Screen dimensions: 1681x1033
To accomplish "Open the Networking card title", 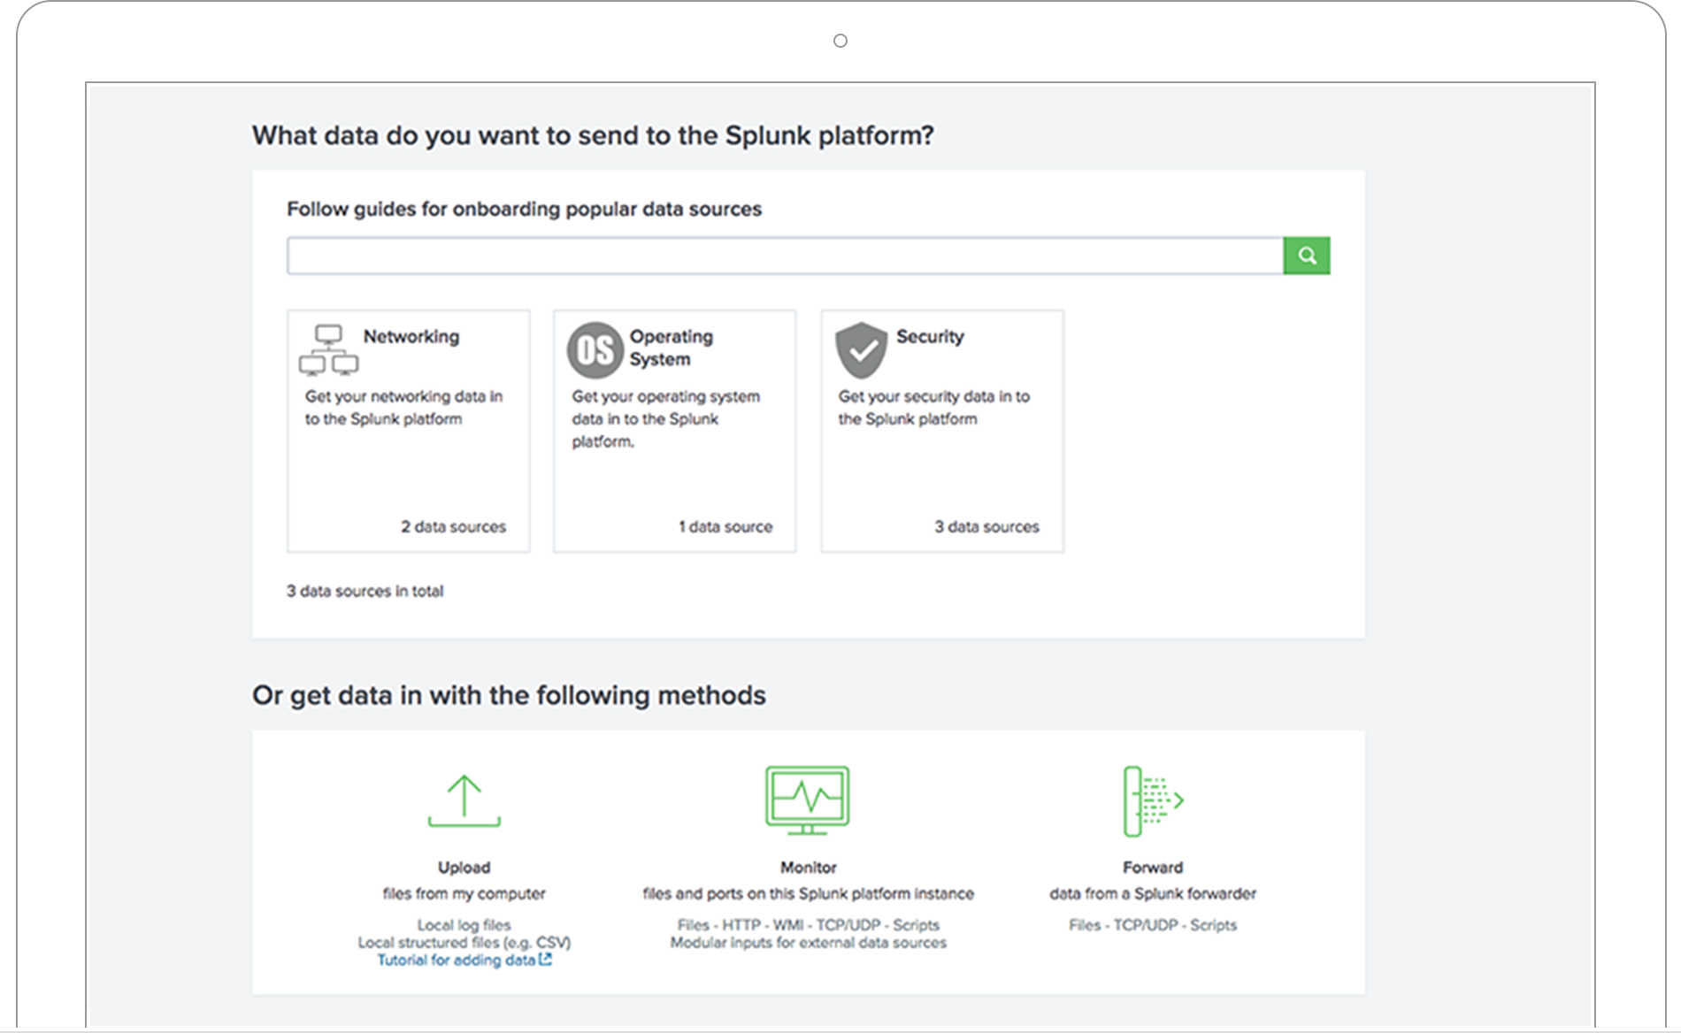I will (411, 337).
